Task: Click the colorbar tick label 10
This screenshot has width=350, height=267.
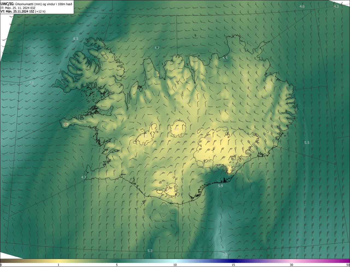Action: pyautogui.click(x=175, y=265)
